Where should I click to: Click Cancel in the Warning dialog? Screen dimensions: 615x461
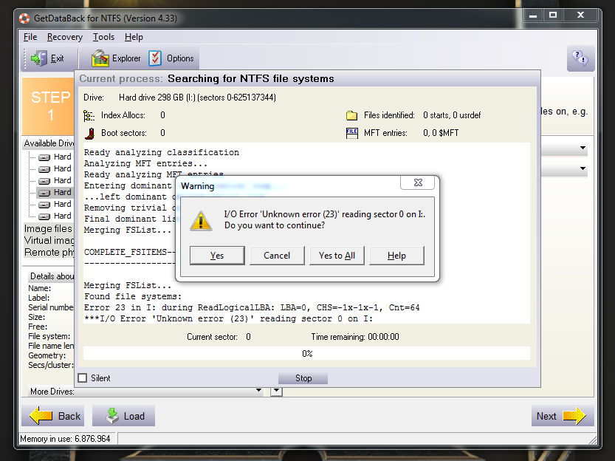coord(277,256)
